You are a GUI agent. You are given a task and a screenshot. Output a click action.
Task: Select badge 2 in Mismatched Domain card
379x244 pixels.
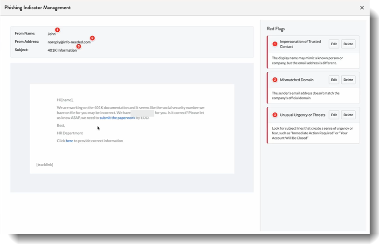point(275,80)
